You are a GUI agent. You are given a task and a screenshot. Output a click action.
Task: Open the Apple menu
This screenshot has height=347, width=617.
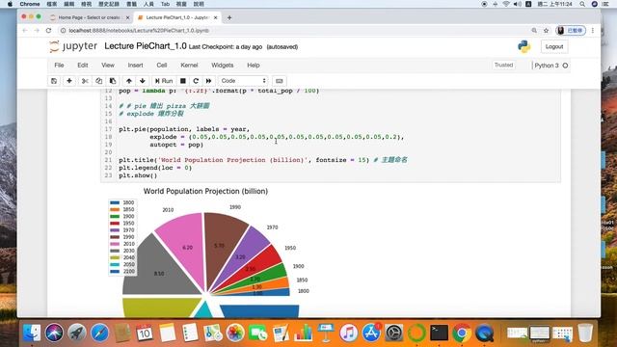coord(10,4)
